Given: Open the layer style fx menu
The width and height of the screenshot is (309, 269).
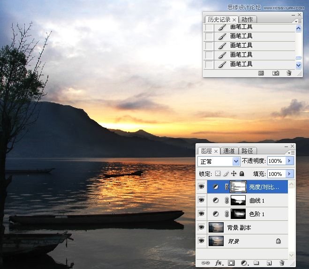Looking at the screenshot, I should coord(219,263).
